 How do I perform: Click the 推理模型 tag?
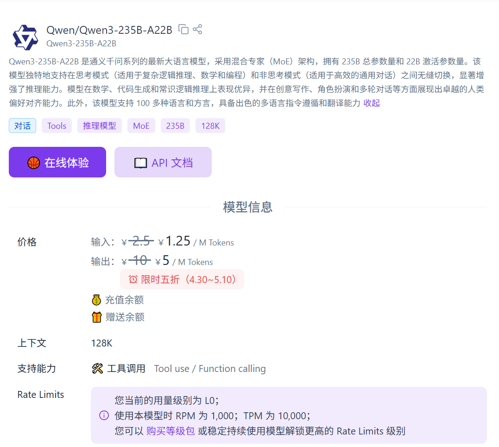coord(99,126)
